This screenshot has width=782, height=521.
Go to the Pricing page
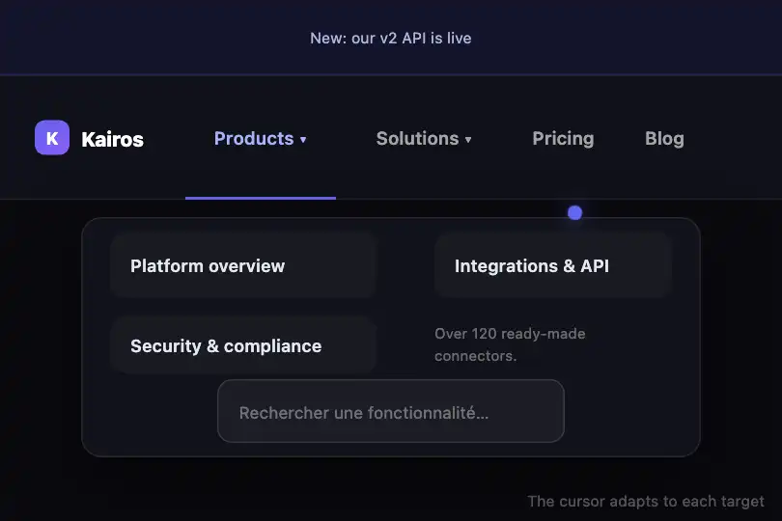563,139
